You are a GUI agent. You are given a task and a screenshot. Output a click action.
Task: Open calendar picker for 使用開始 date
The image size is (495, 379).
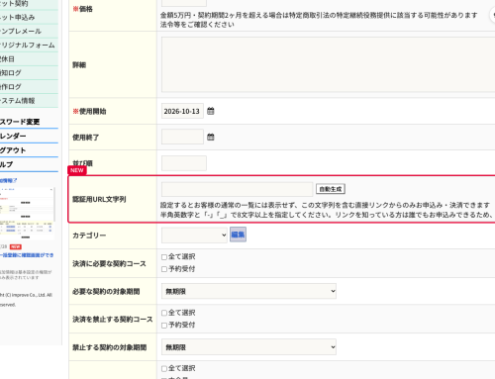(211, 111)
